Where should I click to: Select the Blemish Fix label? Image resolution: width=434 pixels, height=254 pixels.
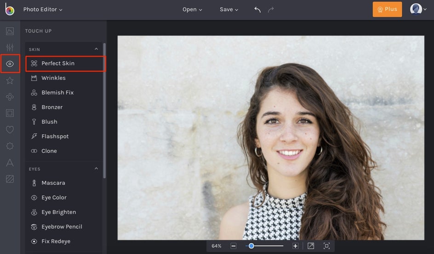(x=57, y=93)
